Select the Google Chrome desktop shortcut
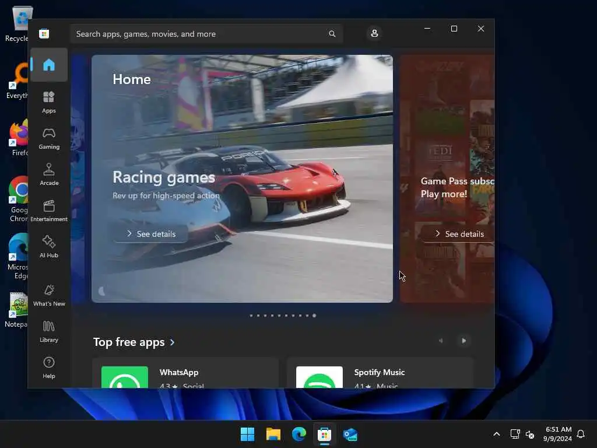Image resolution: width=597 pixels, height=448 pixels. tap(18, 199)
